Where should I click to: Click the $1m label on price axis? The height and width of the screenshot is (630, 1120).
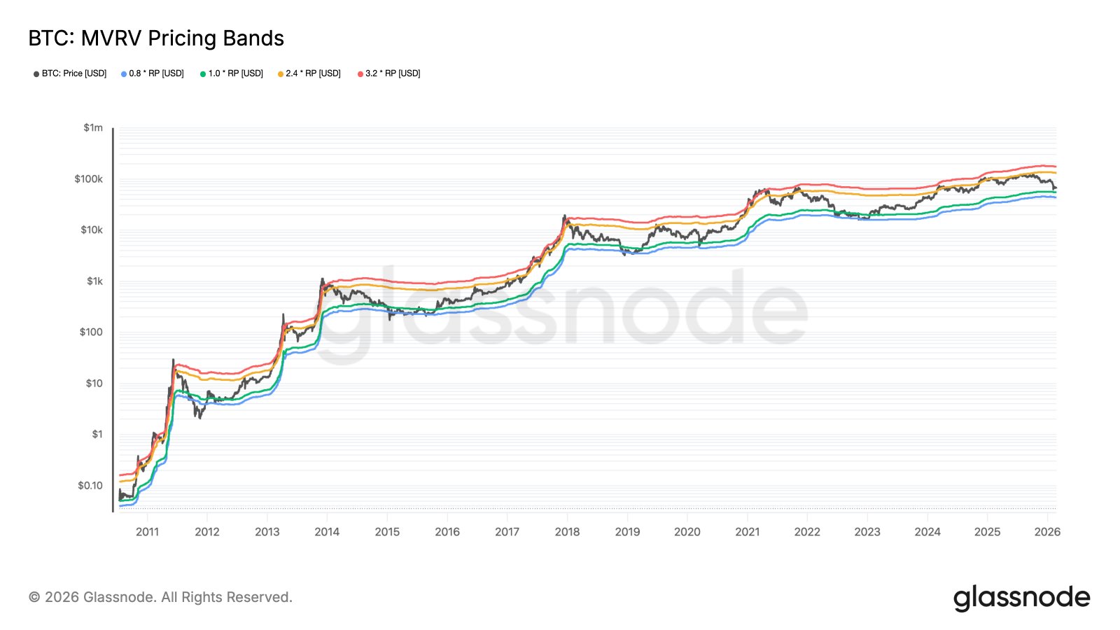click(x=93, y=127)
